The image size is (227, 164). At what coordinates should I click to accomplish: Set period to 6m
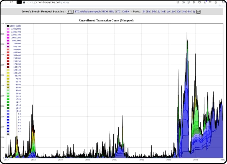(x=189, y=12)
